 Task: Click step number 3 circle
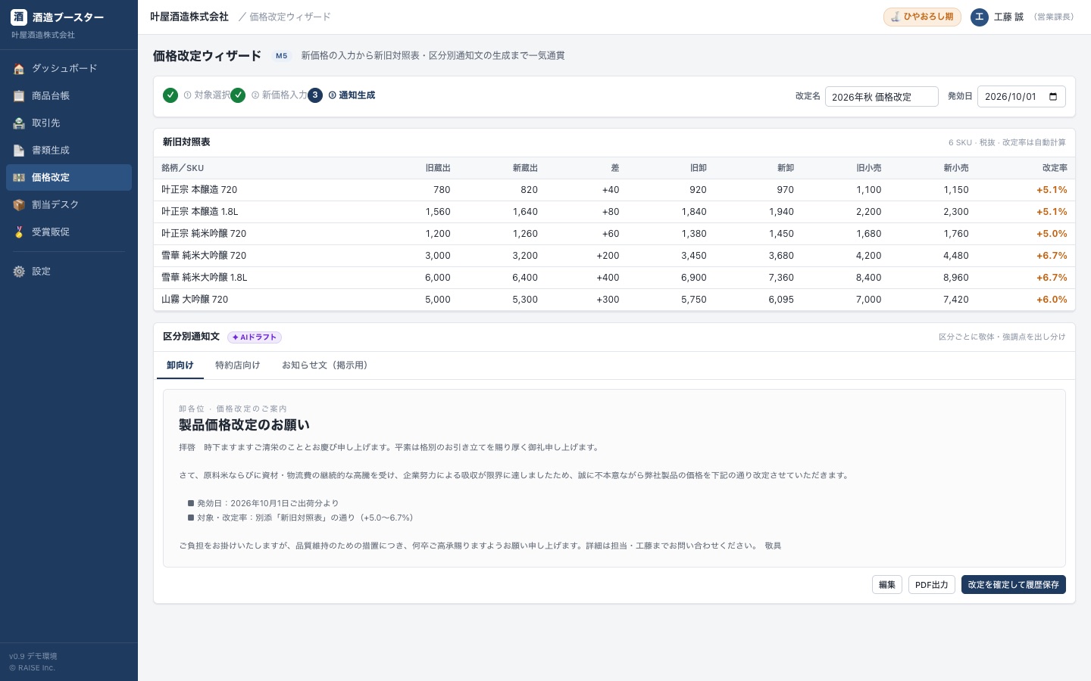(315, 95)
